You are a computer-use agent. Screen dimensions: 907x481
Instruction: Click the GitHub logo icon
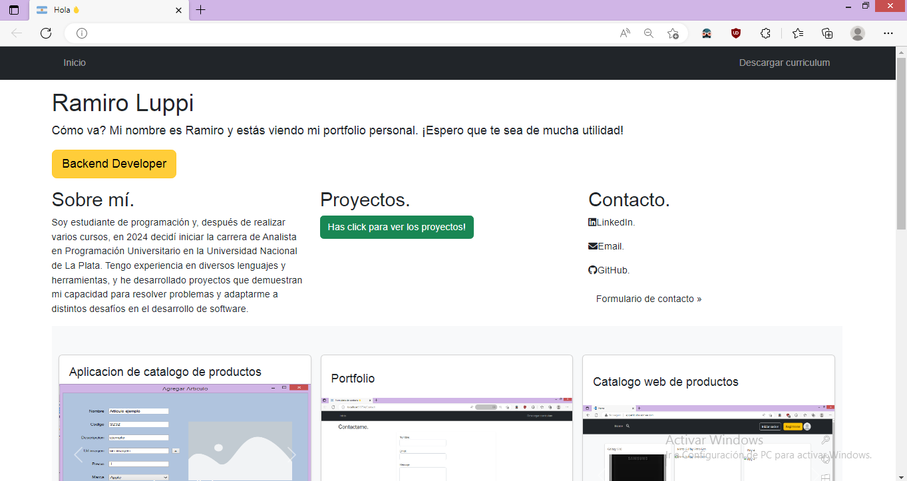593,270
